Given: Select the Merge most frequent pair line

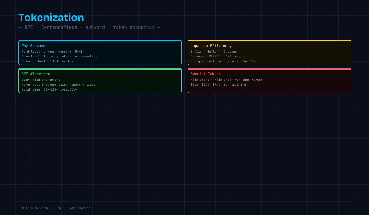Looking at the screenshot, I should click(58, 85).
